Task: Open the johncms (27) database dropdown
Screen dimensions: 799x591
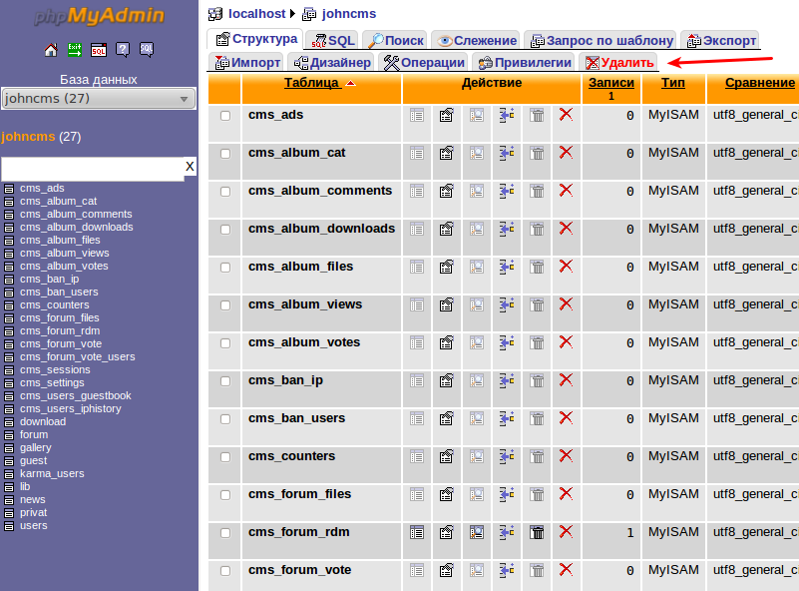Action: [99, 99]
